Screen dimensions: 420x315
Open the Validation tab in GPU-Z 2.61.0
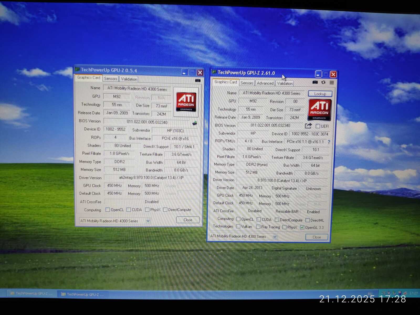[x=285, y=83]
